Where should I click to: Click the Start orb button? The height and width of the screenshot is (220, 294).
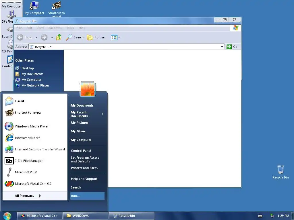point(7,216)
